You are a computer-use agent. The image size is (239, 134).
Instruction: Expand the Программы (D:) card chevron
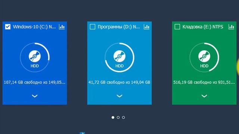pos(119,96)
